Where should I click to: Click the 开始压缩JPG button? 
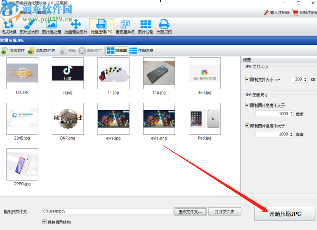pos(285,214)
